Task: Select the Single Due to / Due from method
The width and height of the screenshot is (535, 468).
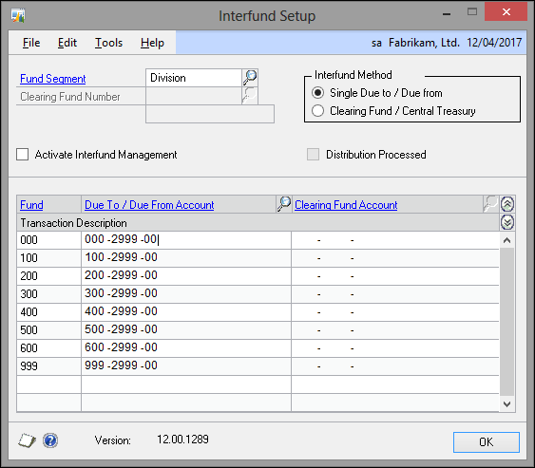Action: click(x=317, y=93)
